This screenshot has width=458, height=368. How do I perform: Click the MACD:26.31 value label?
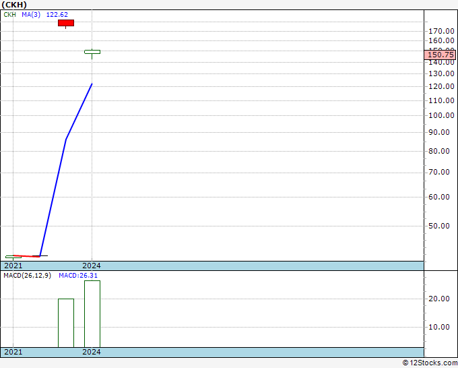(78, 276)
